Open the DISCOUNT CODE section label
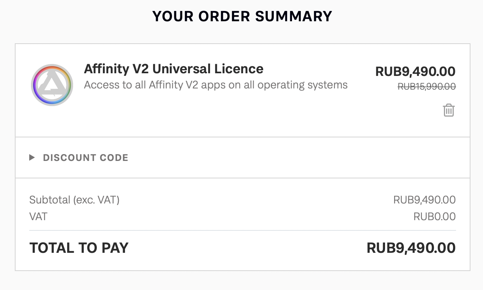The image size is (483, 290). pyautogui.click(x=85, y=158)
